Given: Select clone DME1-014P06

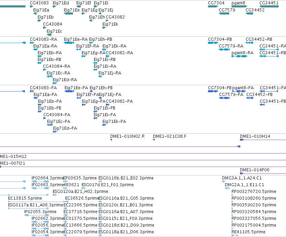Looking at the screenshot, I should [x=255, y=170].
